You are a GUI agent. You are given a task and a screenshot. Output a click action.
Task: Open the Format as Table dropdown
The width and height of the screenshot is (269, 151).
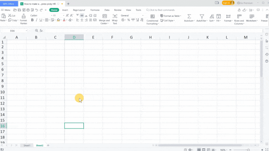coord(171,16)
